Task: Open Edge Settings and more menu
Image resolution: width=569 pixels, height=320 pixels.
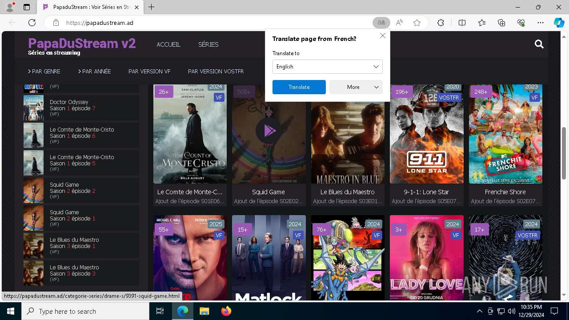Action: (541, 23)
